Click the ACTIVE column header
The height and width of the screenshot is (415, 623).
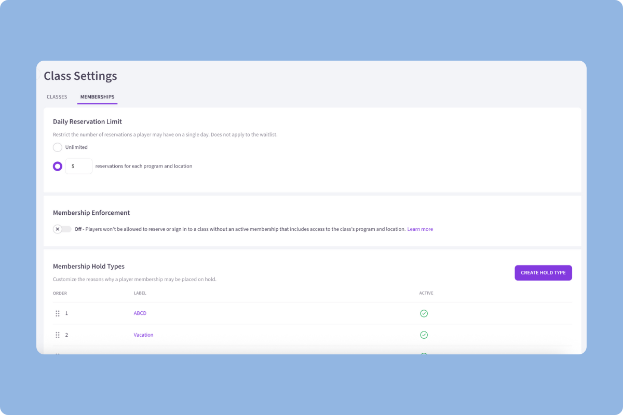[426, 293]
